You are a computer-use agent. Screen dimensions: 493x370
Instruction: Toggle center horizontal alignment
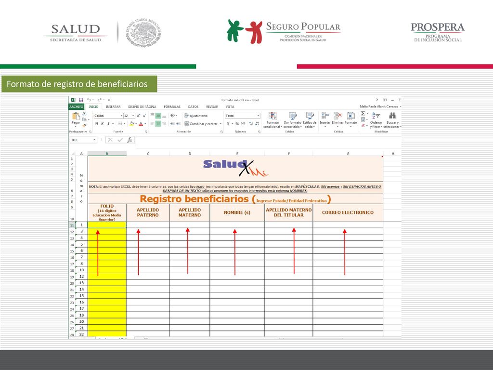tap(158, 124)
